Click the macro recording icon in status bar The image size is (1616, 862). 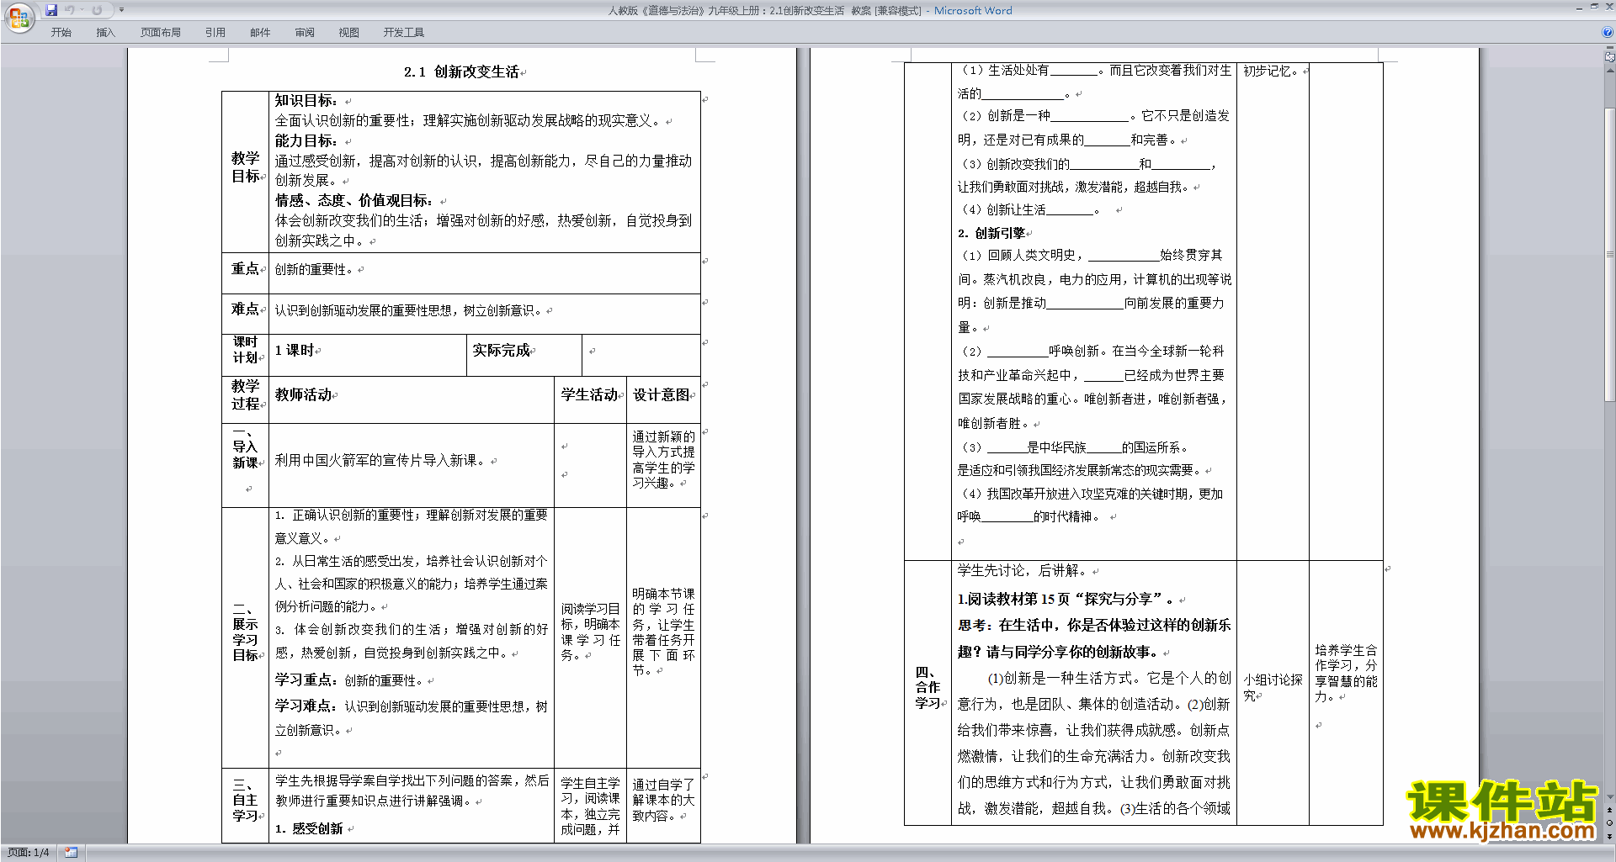(x=71, y=852)
